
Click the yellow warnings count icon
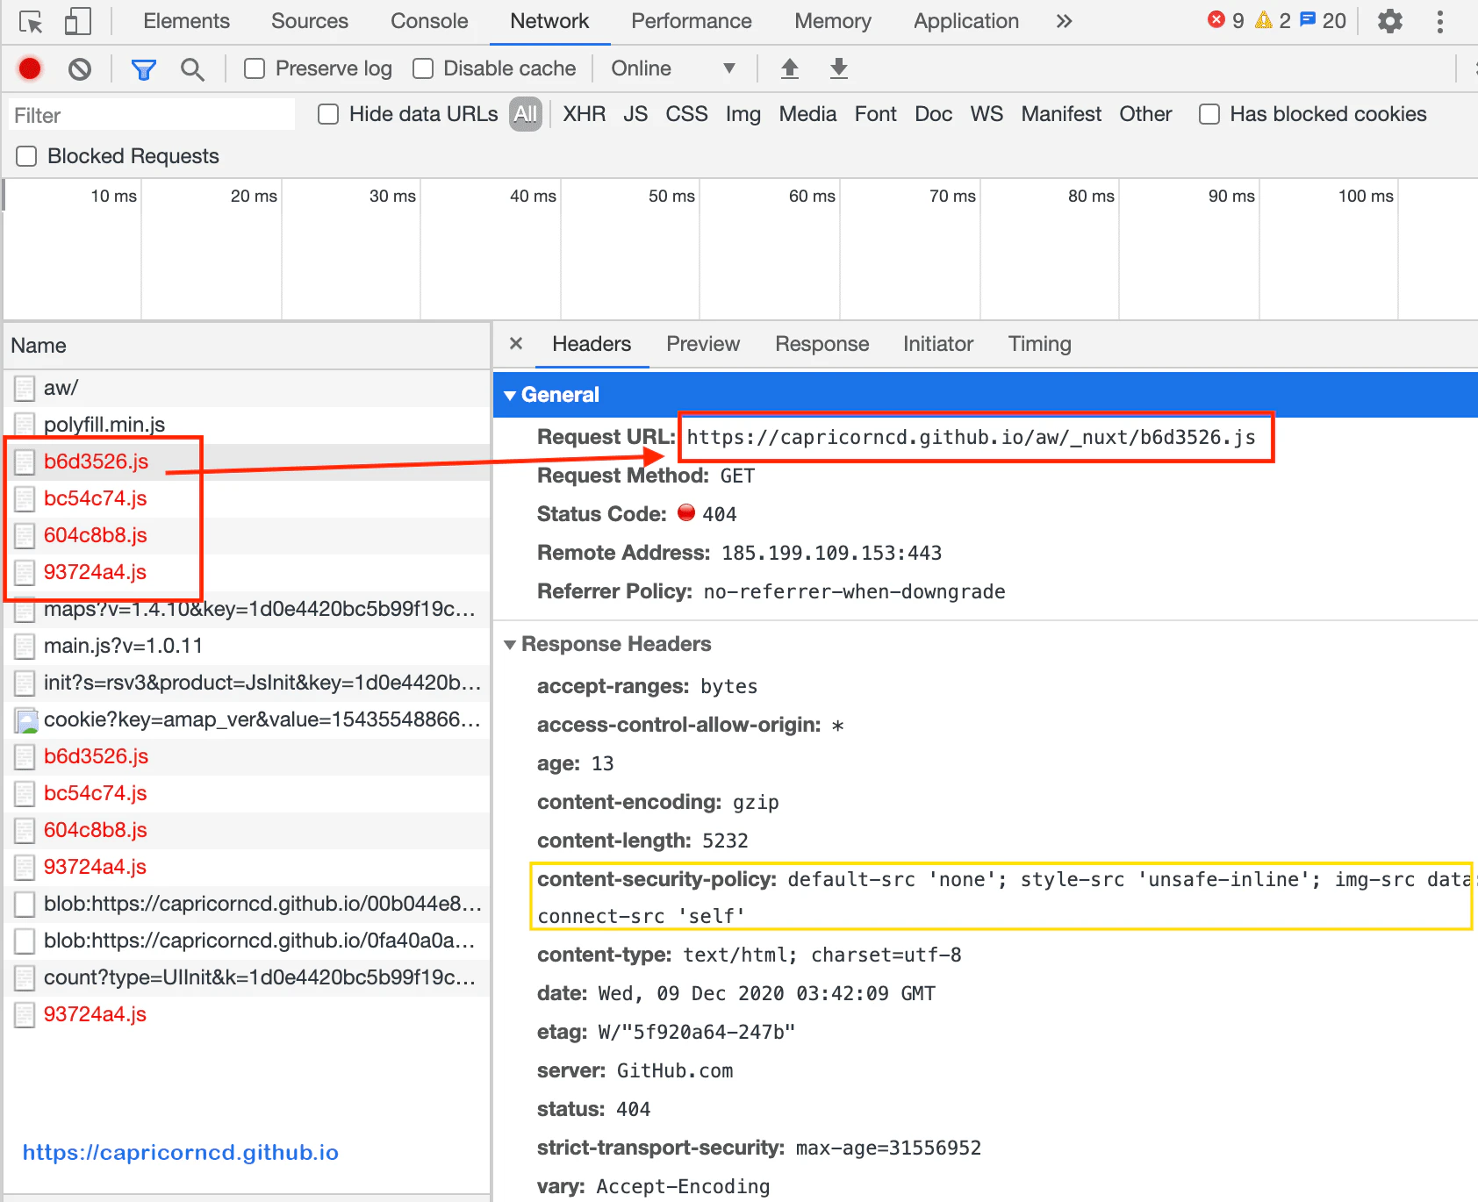tap(1264, 19)
